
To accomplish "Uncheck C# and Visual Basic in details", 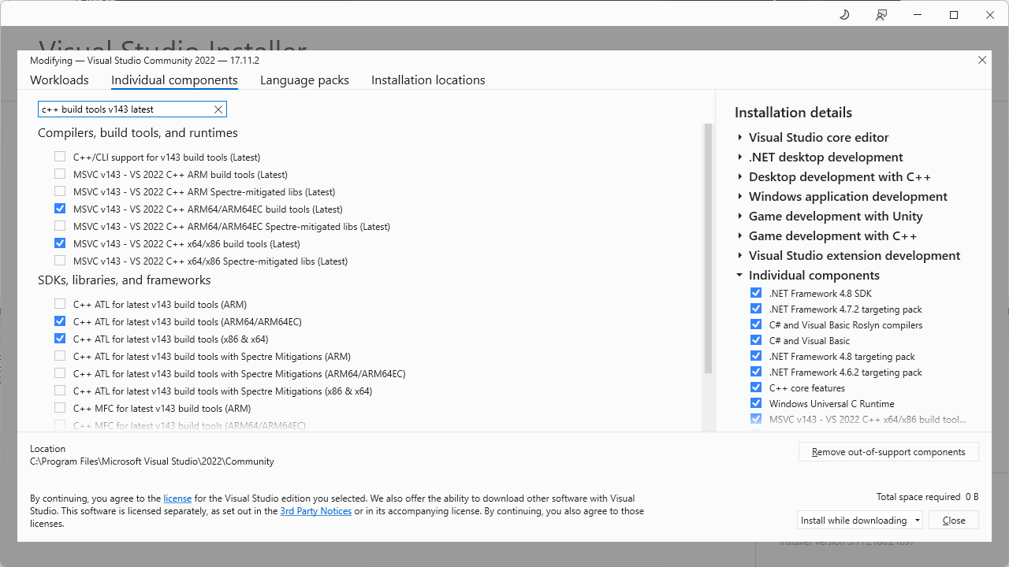I will tap(756, 341).
